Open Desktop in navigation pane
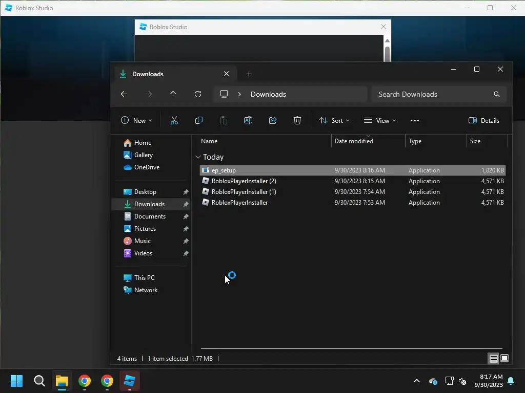The image size is (525, 393). [x=145, y=192]
